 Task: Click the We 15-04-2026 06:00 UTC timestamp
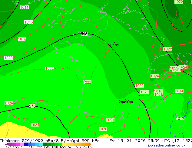coord(141,141)
